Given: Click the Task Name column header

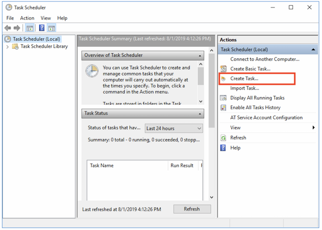Looking at the screenshot, I should [127, 165].
